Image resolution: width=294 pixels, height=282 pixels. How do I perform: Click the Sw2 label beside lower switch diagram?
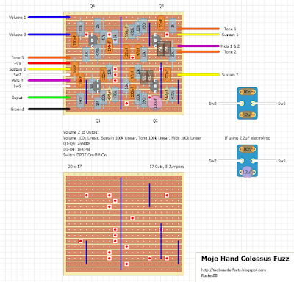tap(212, 161)
